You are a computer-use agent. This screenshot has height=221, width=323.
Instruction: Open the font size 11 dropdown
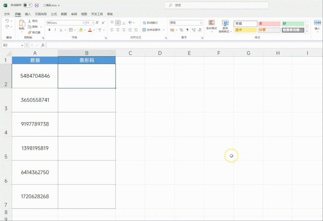93,23
